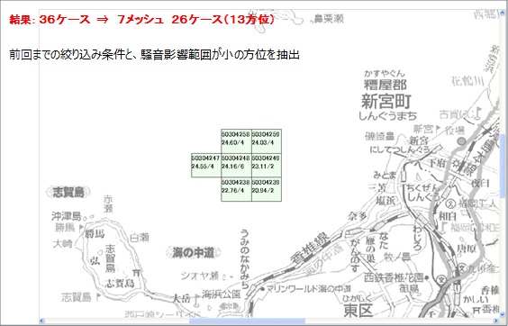Click the 役場 town hall circle marker

click(x=462, y=141)
